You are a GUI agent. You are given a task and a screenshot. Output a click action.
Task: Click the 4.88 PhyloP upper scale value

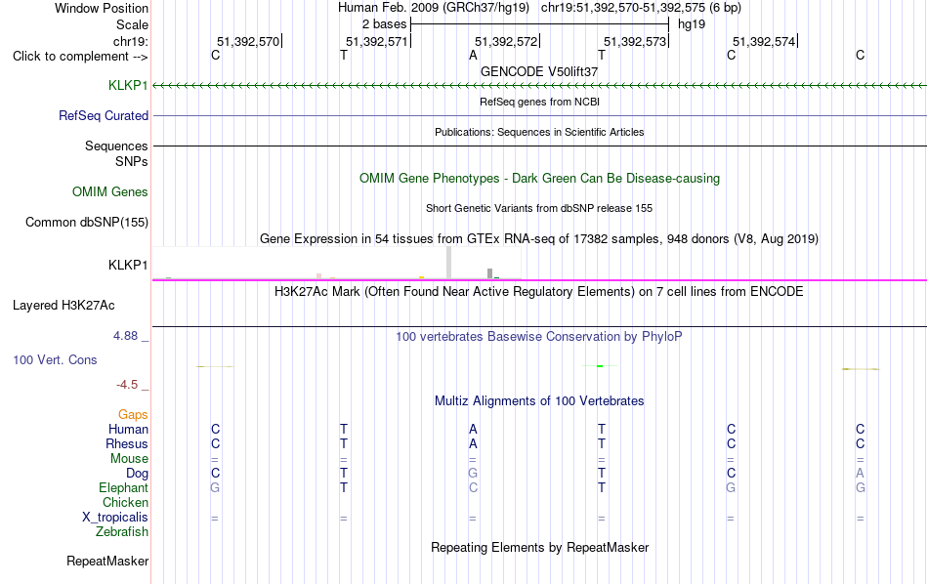pyautogui.click(x=125, y=336)
